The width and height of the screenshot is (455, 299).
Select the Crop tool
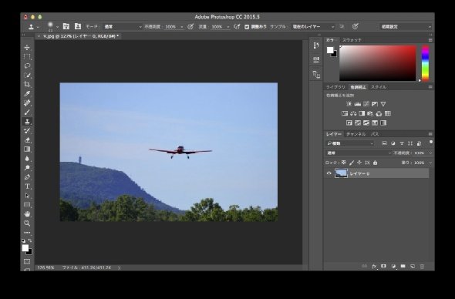click(x=27, y=85)
